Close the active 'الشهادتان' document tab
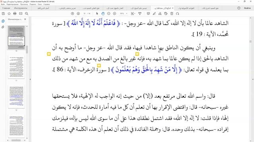 [x=173, y=8]
